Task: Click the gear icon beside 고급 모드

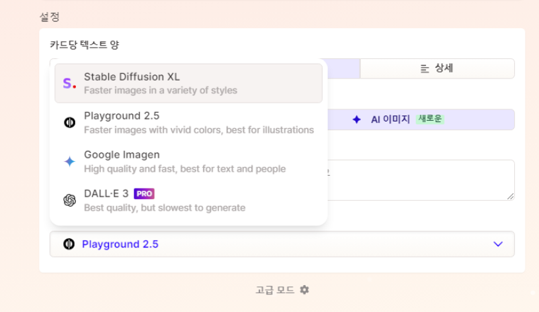Action: click(304, 290)
